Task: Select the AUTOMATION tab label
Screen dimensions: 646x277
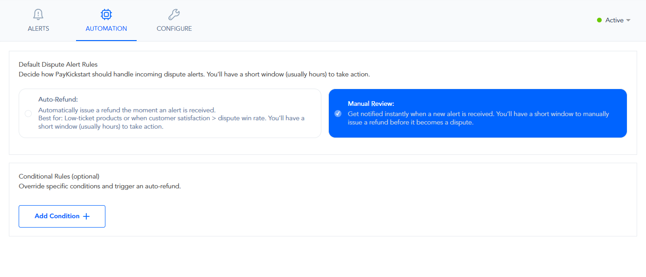Action: coord(106,28)
